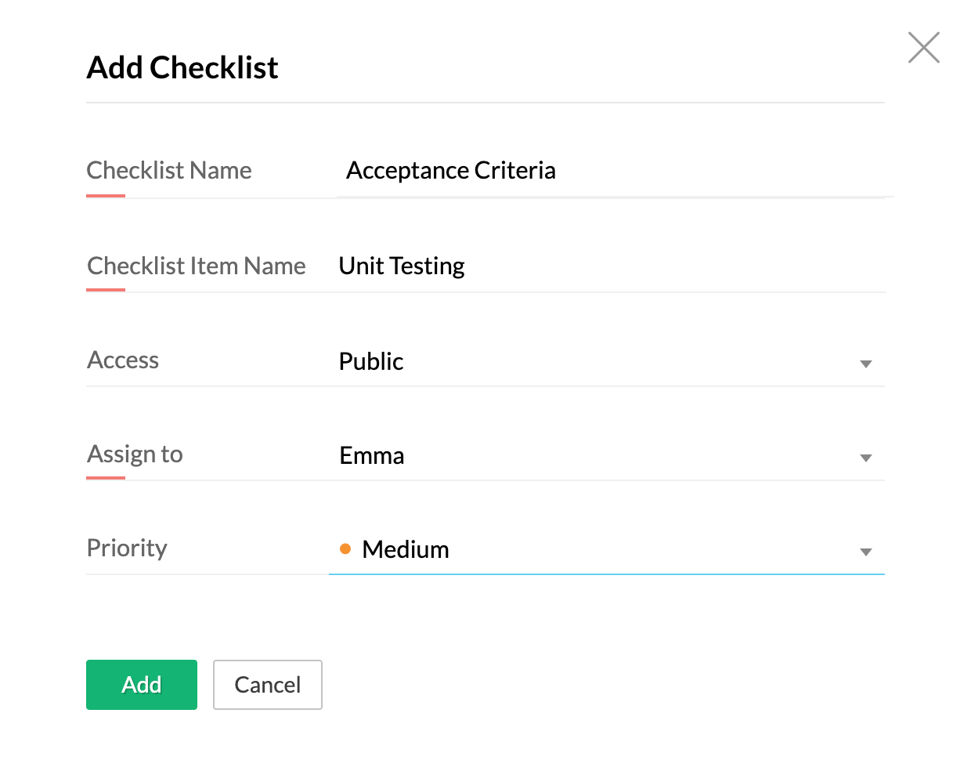Image resolution: width=971 pixels, height=771 pixels.
Task: Click the Add Checklist heading
Action: (x=182, y=68)
